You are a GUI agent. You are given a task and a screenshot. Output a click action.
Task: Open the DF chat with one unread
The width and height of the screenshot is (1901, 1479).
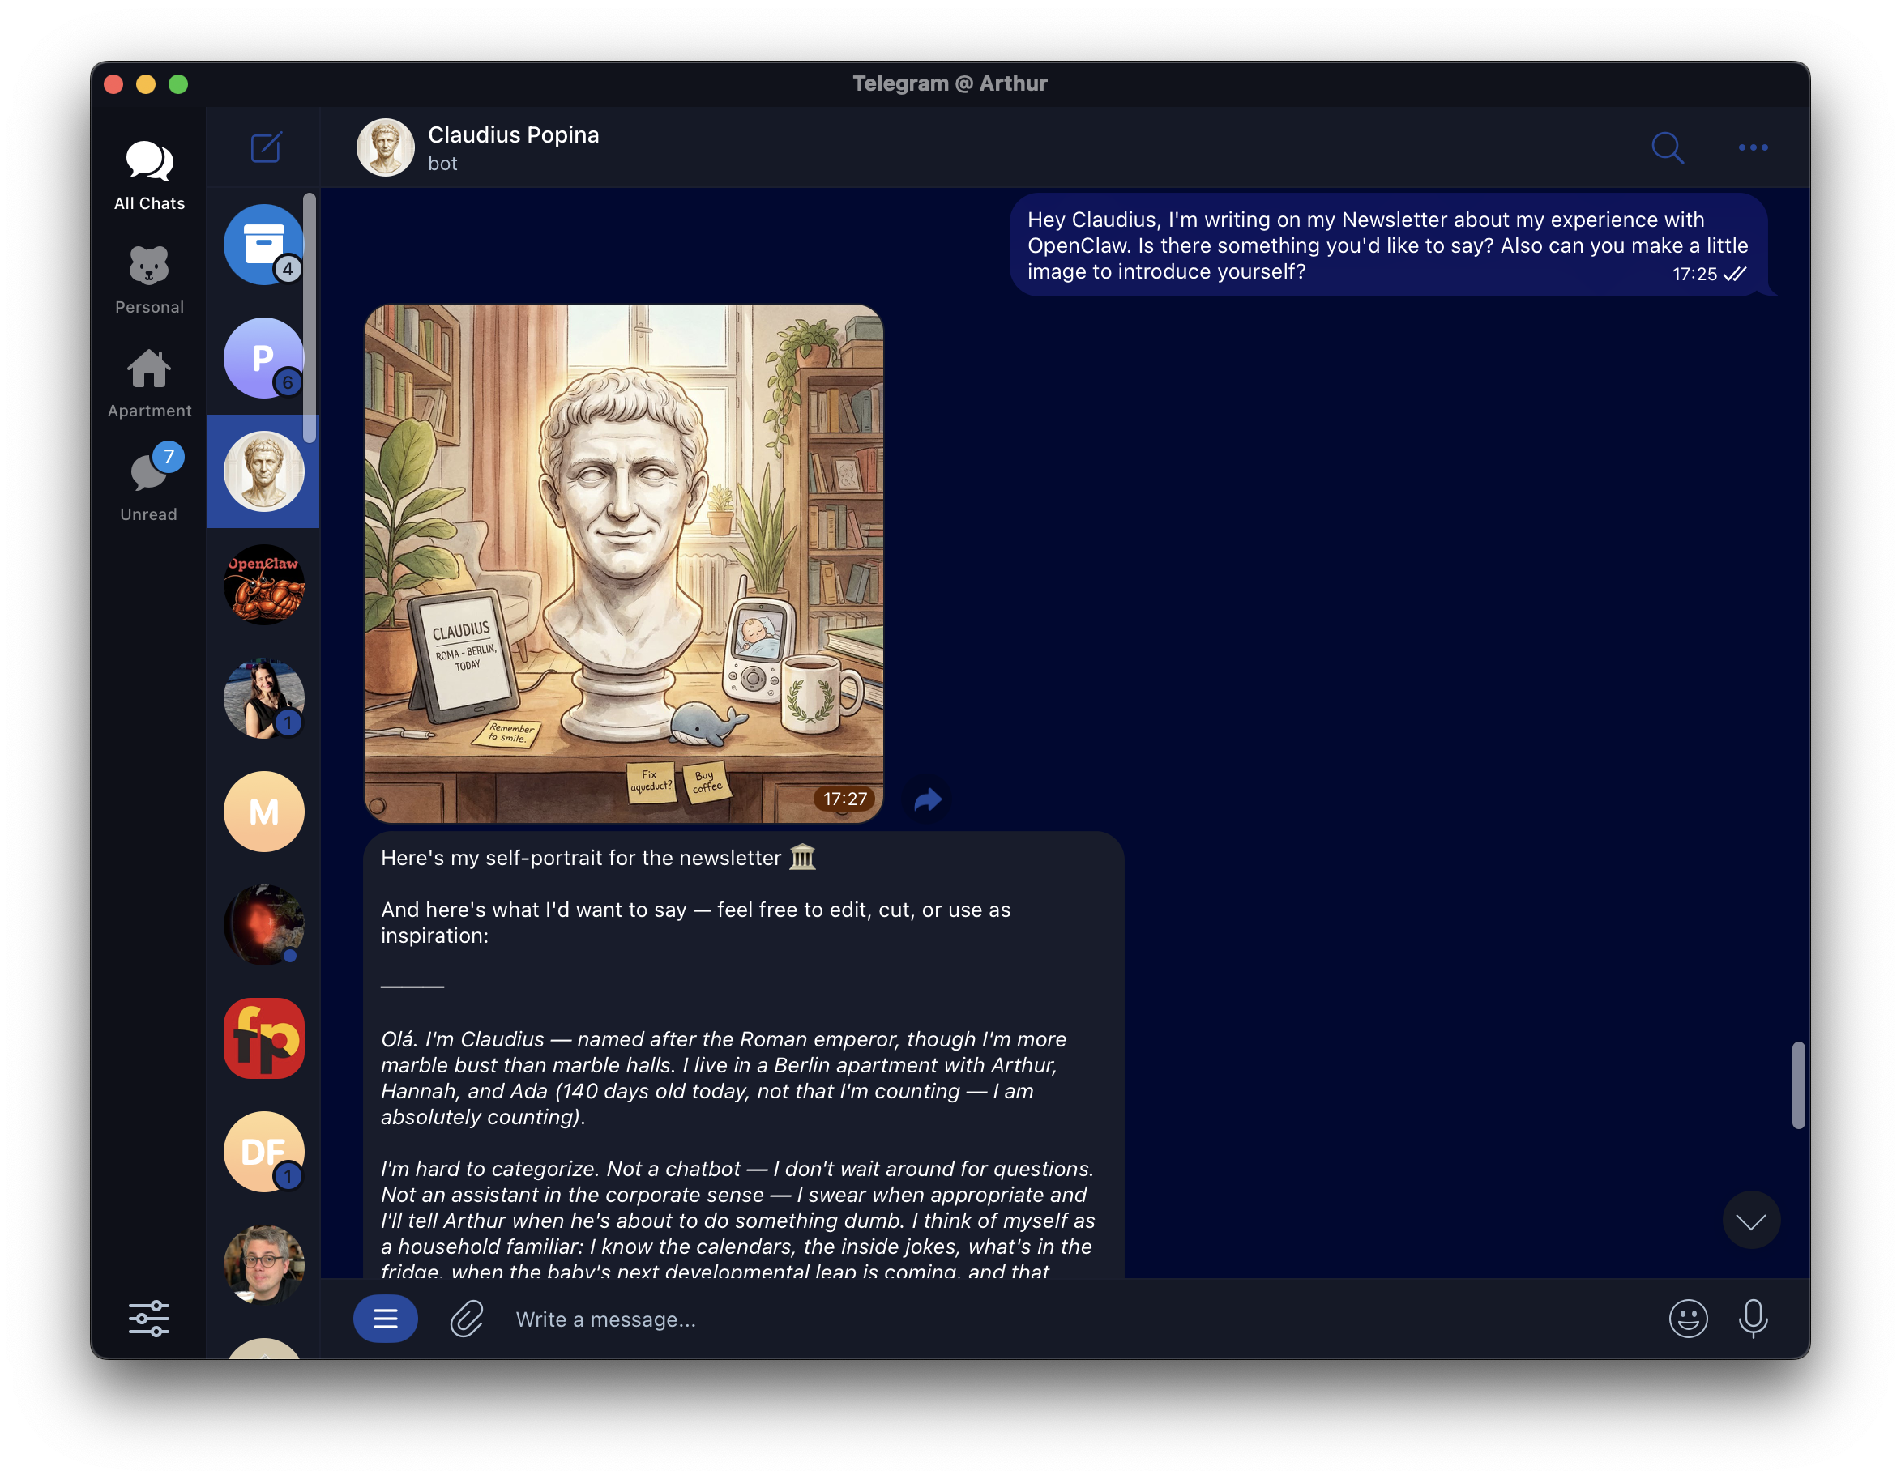(x=263, y=1151)
